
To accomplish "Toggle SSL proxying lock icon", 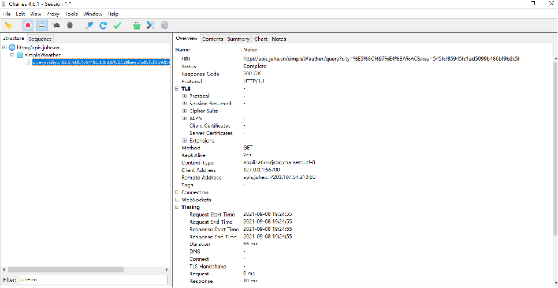I will point(42,25).
